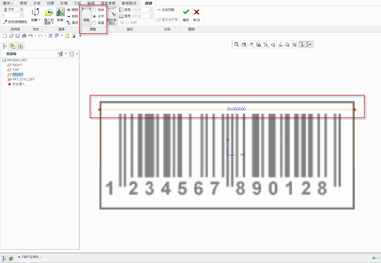381x263 pixels.
Task: Click the 設定透明顏色 eyedropper button
Action: pyautogui.click(x=15, y=22)
